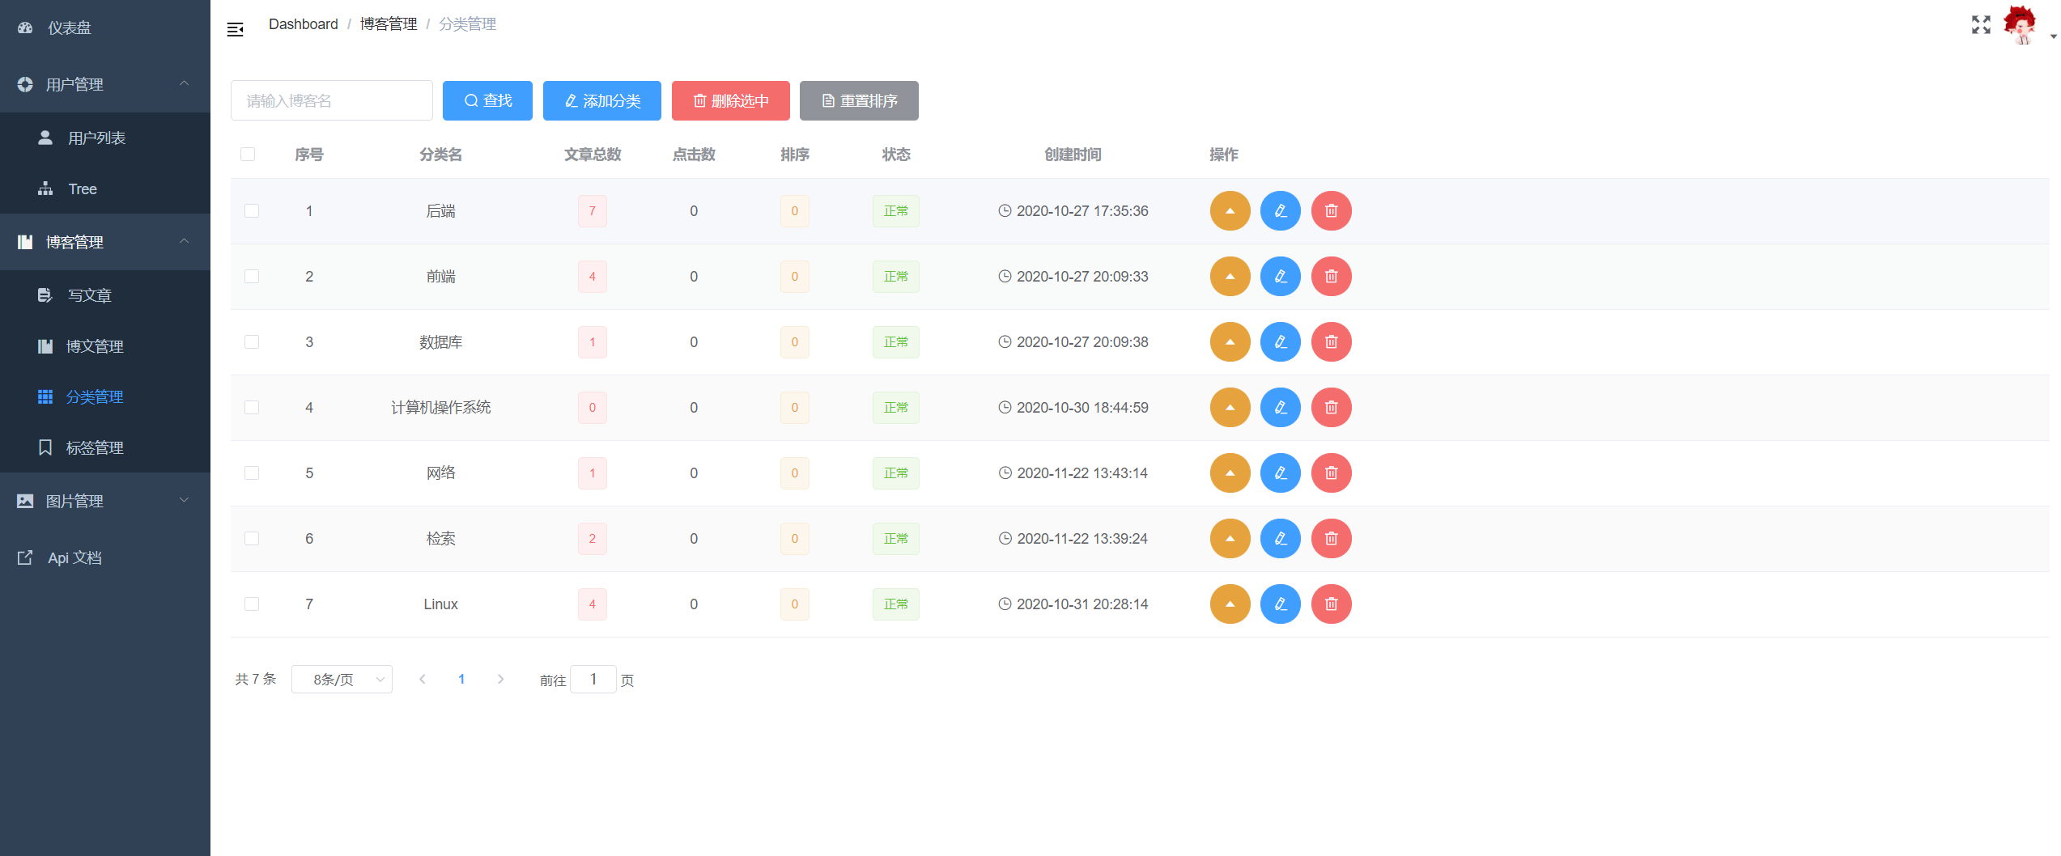Select the 检索 row checkbox
This screenshot has width=2061, height=856.
tap(252, 539)
